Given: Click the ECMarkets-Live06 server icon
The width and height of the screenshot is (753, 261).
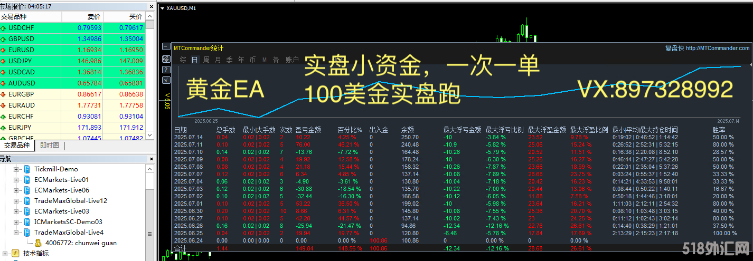Looking at the screenshot, I should tap(27, 190).
